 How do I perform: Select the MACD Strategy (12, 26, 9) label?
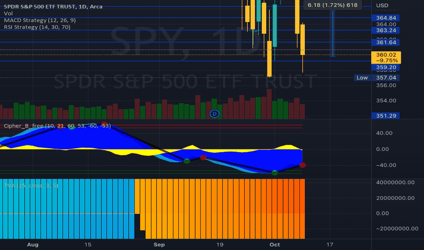[x=40, y=20]
